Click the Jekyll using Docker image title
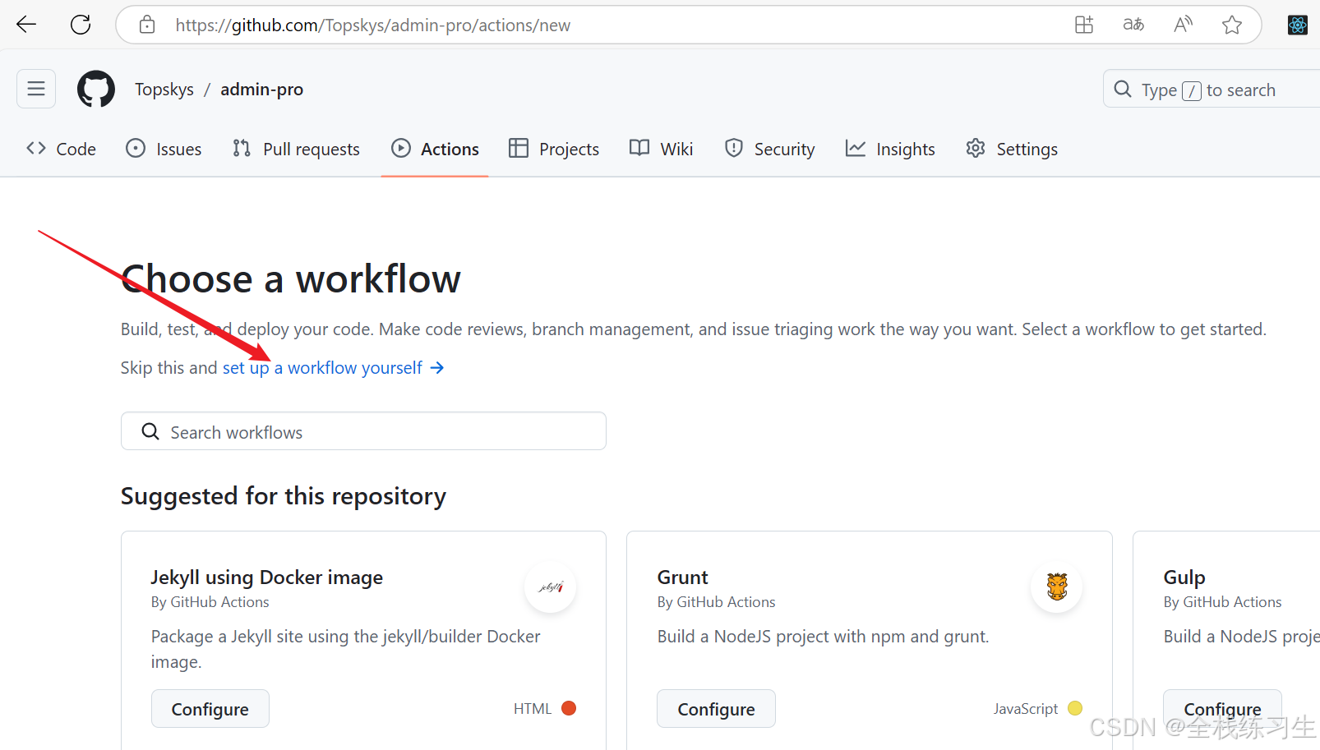The height and width of the screenshot is (750, 1320). click(x=267, y=577)
